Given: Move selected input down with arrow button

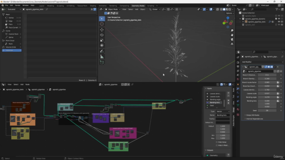Looking at the screenshot, I should [228, 103].
